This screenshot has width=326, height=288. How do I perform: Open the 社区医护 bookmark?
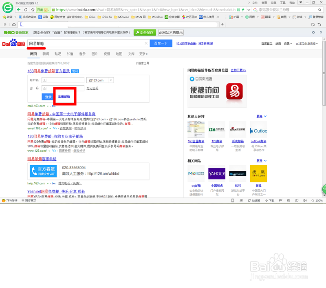pos(189,17)
